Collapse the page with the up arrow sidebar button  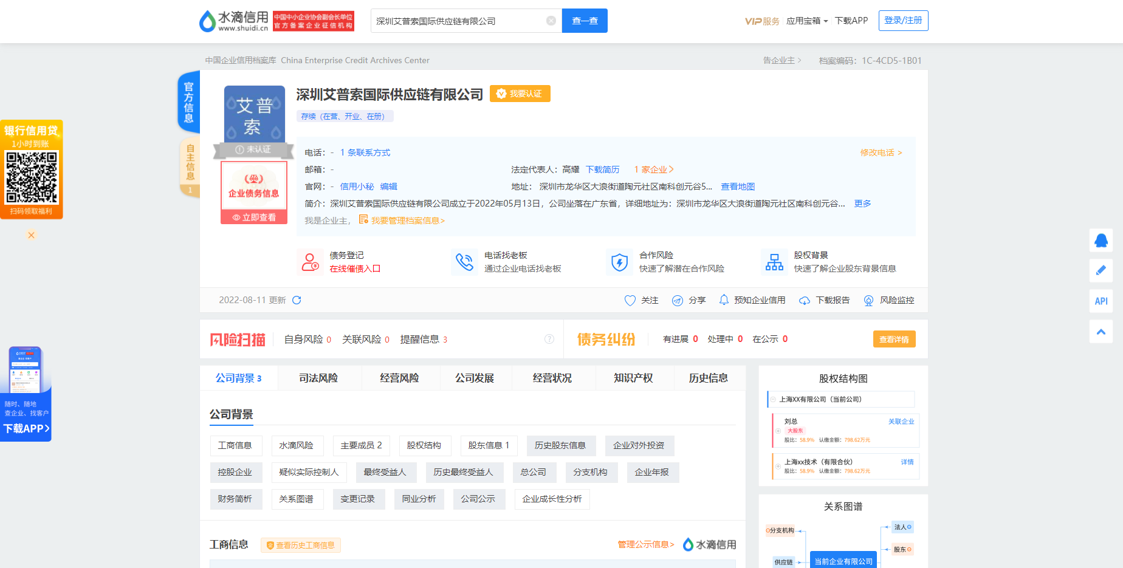pos(1101,332)
